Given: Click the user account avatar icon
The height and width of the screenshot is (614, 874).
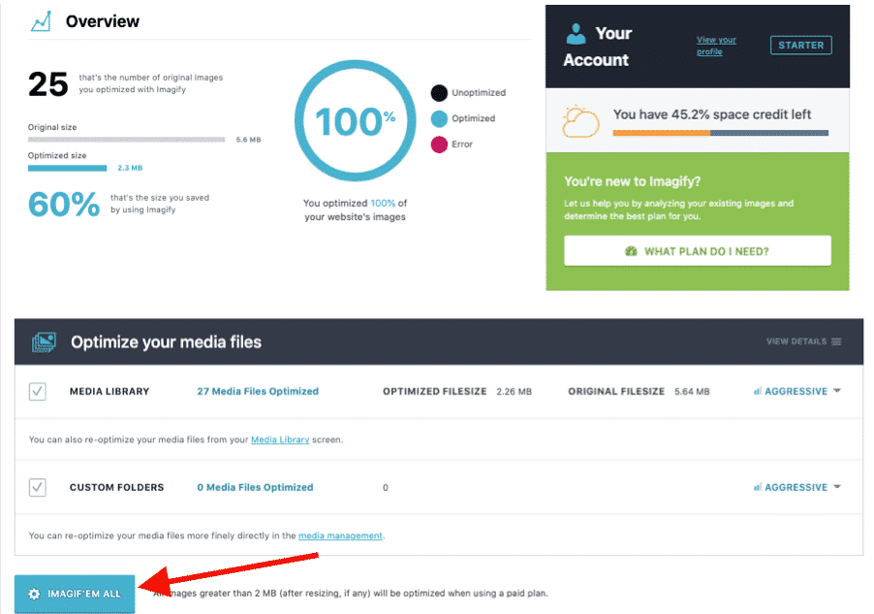Looking at the screenshot, I should click(576, 34).
